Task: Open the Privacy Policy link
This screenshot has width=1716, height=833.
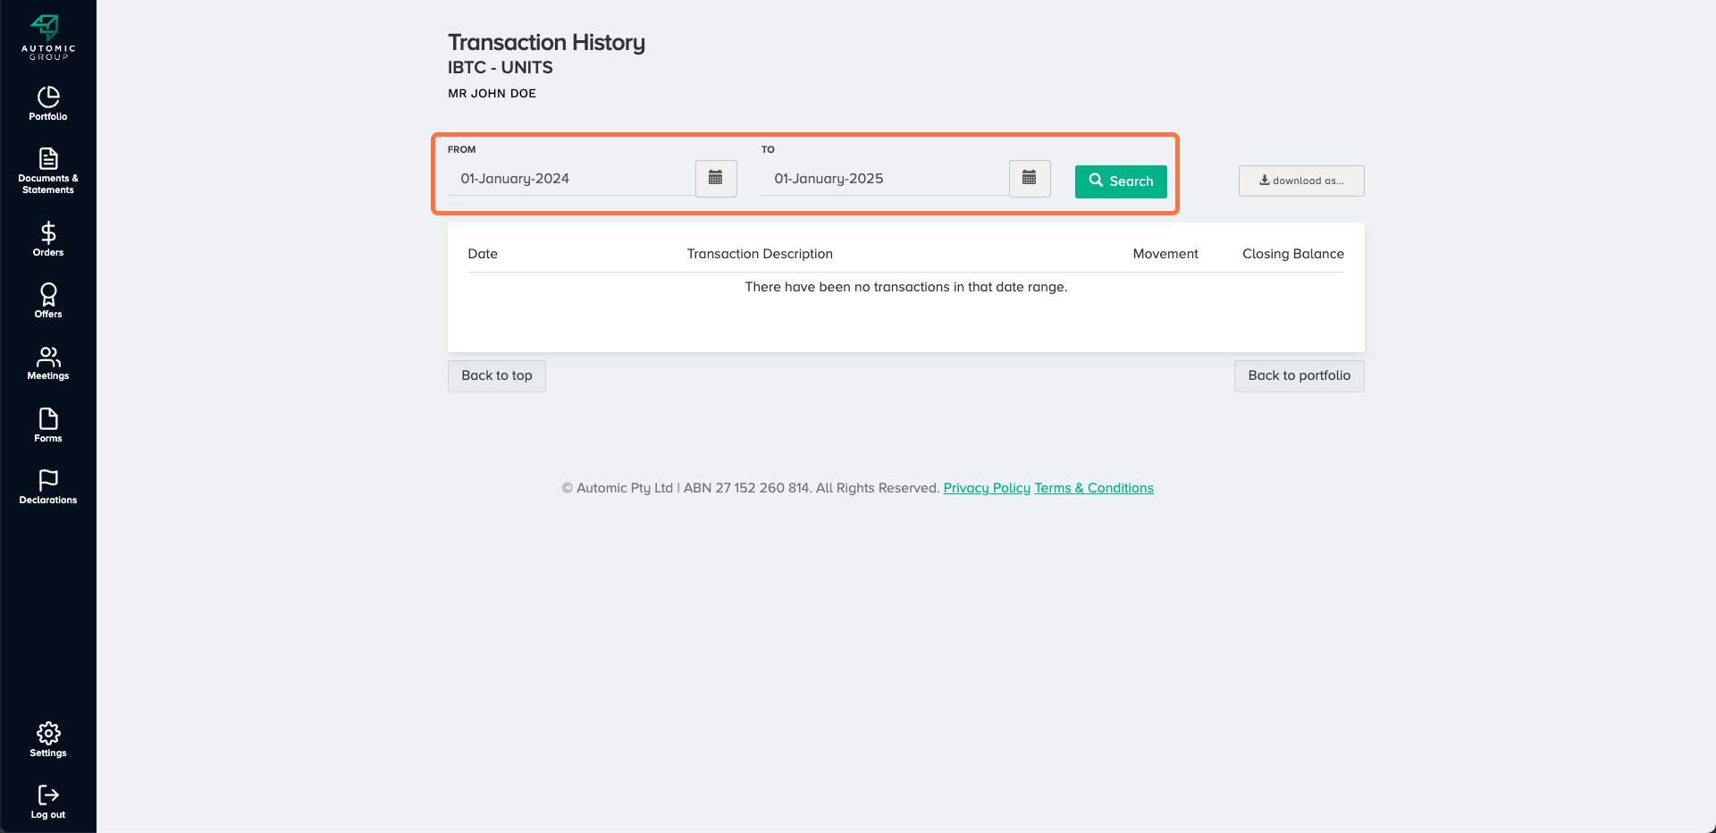Action: coord(987,488)
